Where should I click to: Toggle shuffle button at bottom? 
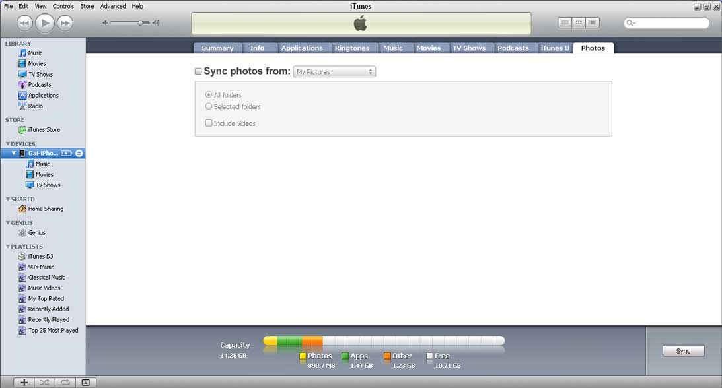(x=45, y=383)
